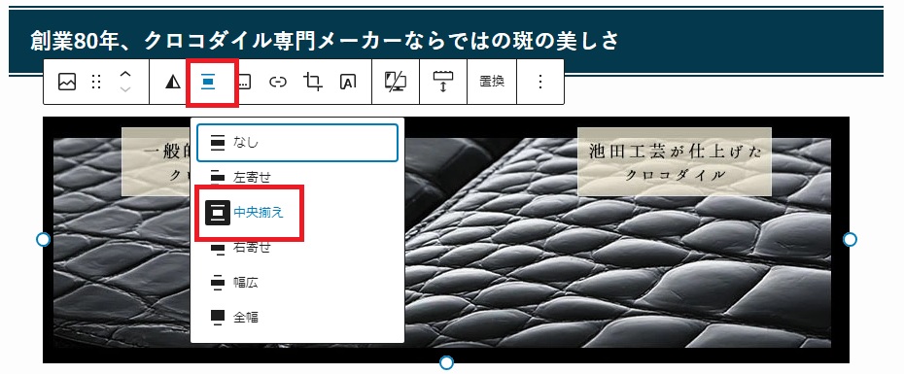Move the image block up
This screenshot has height=374, width=904.
[125, 75]
